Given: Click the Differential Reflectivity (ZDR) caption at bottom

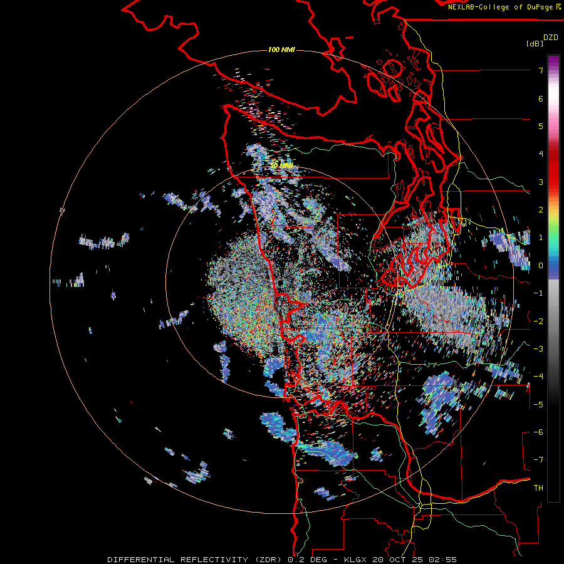Looking at the screenshot, I should 282,560.
